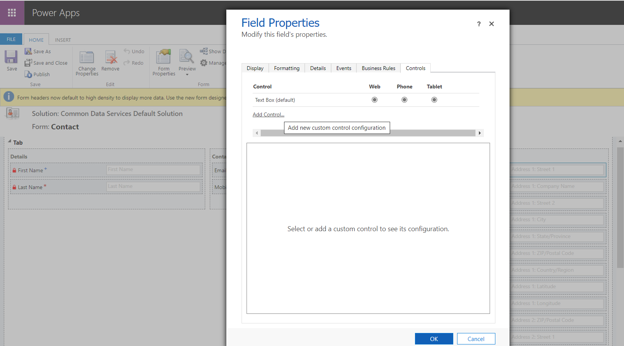The width and height of the screenshot is (624, 346).
Task: Select the Text Box (default) control row
Action: coord(366,100)
